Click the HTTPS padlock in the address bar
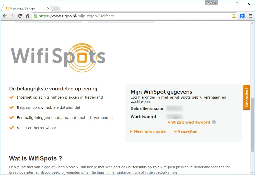The height and width of the screenshot is (175, 255). [35, 16]
